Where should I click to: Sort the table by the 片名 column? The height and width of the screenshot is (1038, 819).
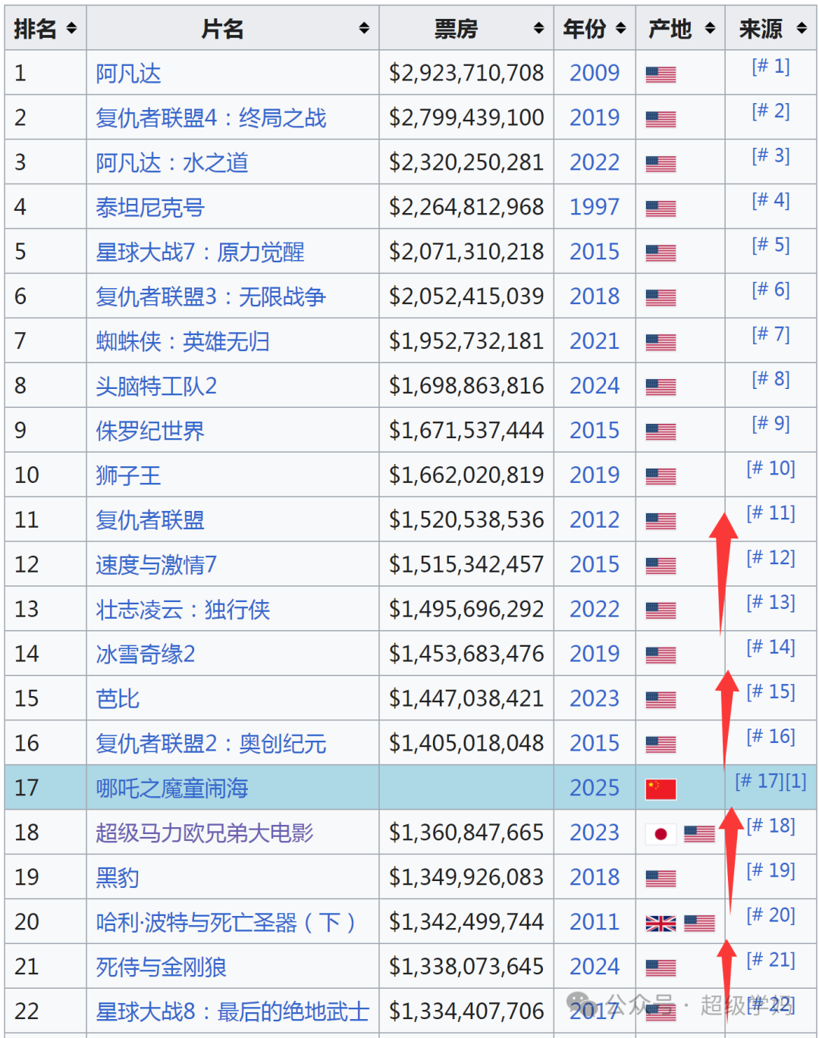[x=364, y=29]
